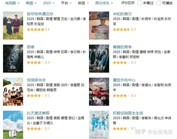The width and height of the screenshot is (177, 139).
Task: Open the 苦尽柑来遇见你 title link
Action: [40, 14]
